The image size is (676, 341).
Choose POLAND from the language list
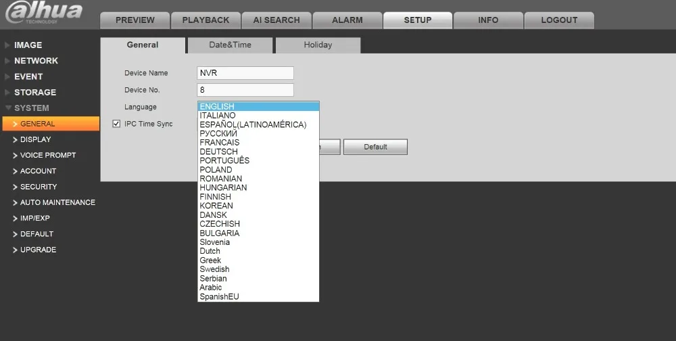258,170
